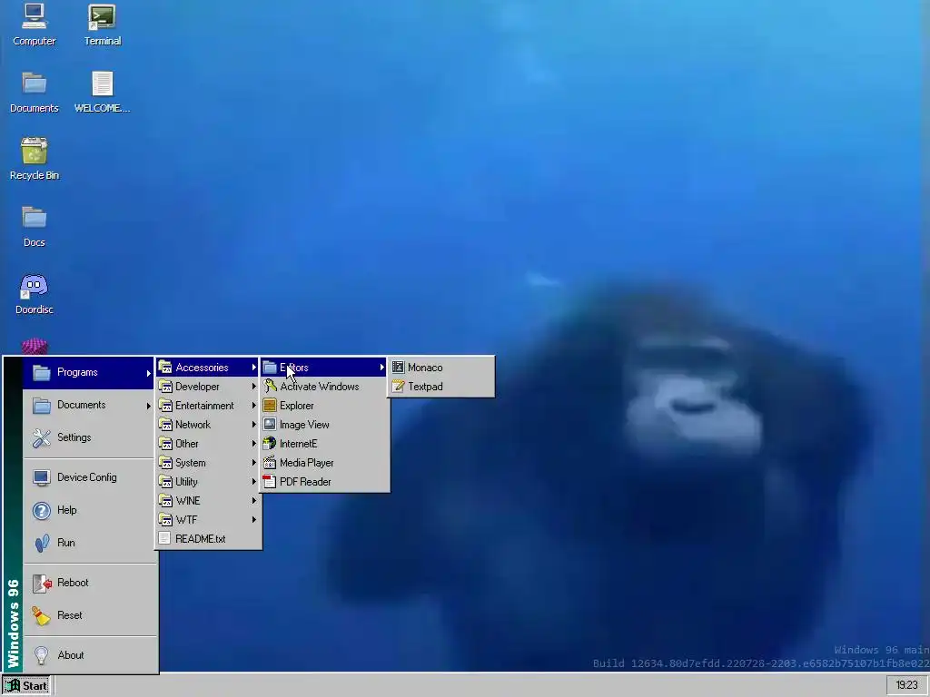Click the Run icon in Start menu
This screenshot has width=930, height=697.
pyautogui.click(x=42, y=543)
